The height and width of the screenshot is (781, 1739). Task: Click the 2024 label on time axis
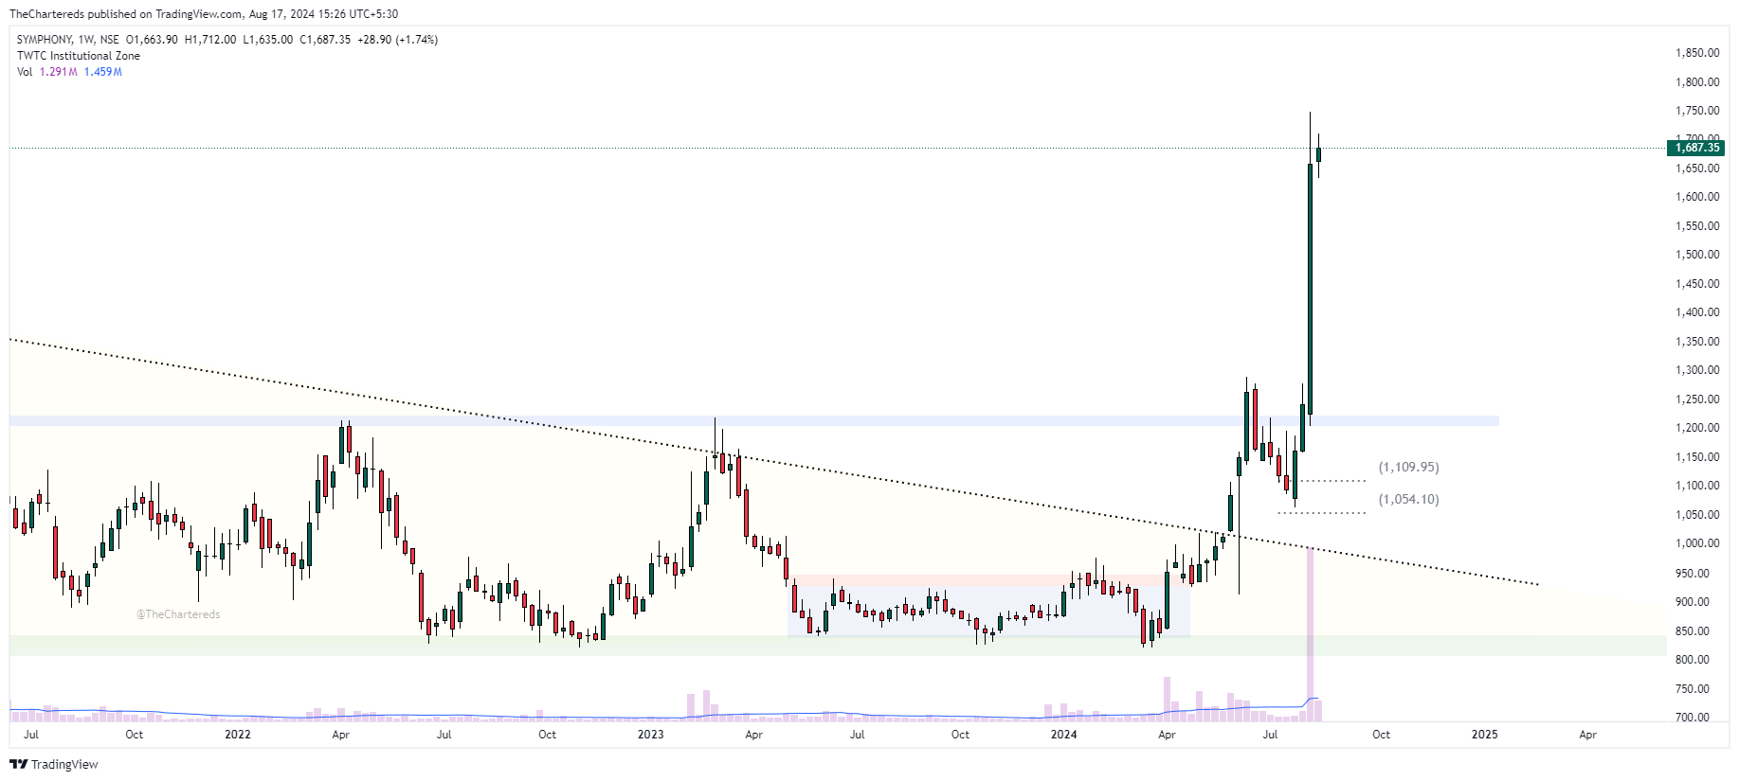[1064, 735]
